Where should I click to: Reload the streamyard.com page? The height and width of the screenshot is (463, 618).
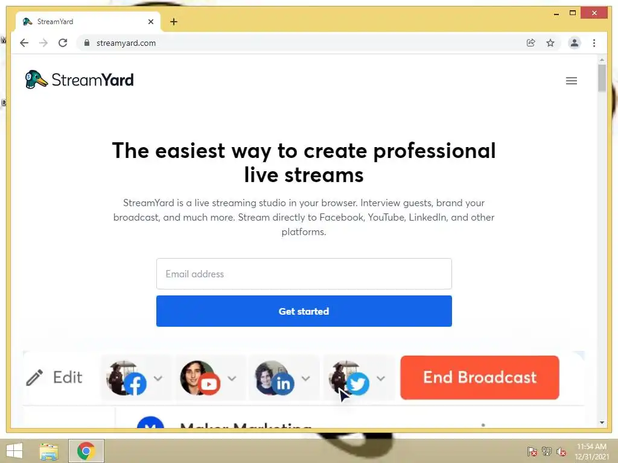point(63,43)
